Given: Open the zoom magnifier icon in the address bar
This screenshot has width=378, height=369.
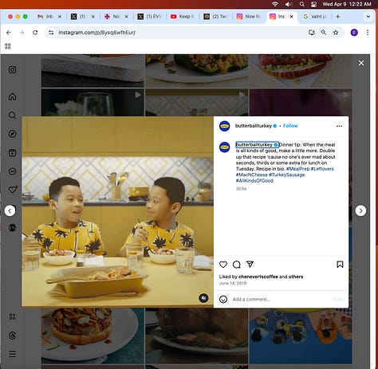Looking at the screenshot, I should [x=324, y=33].
